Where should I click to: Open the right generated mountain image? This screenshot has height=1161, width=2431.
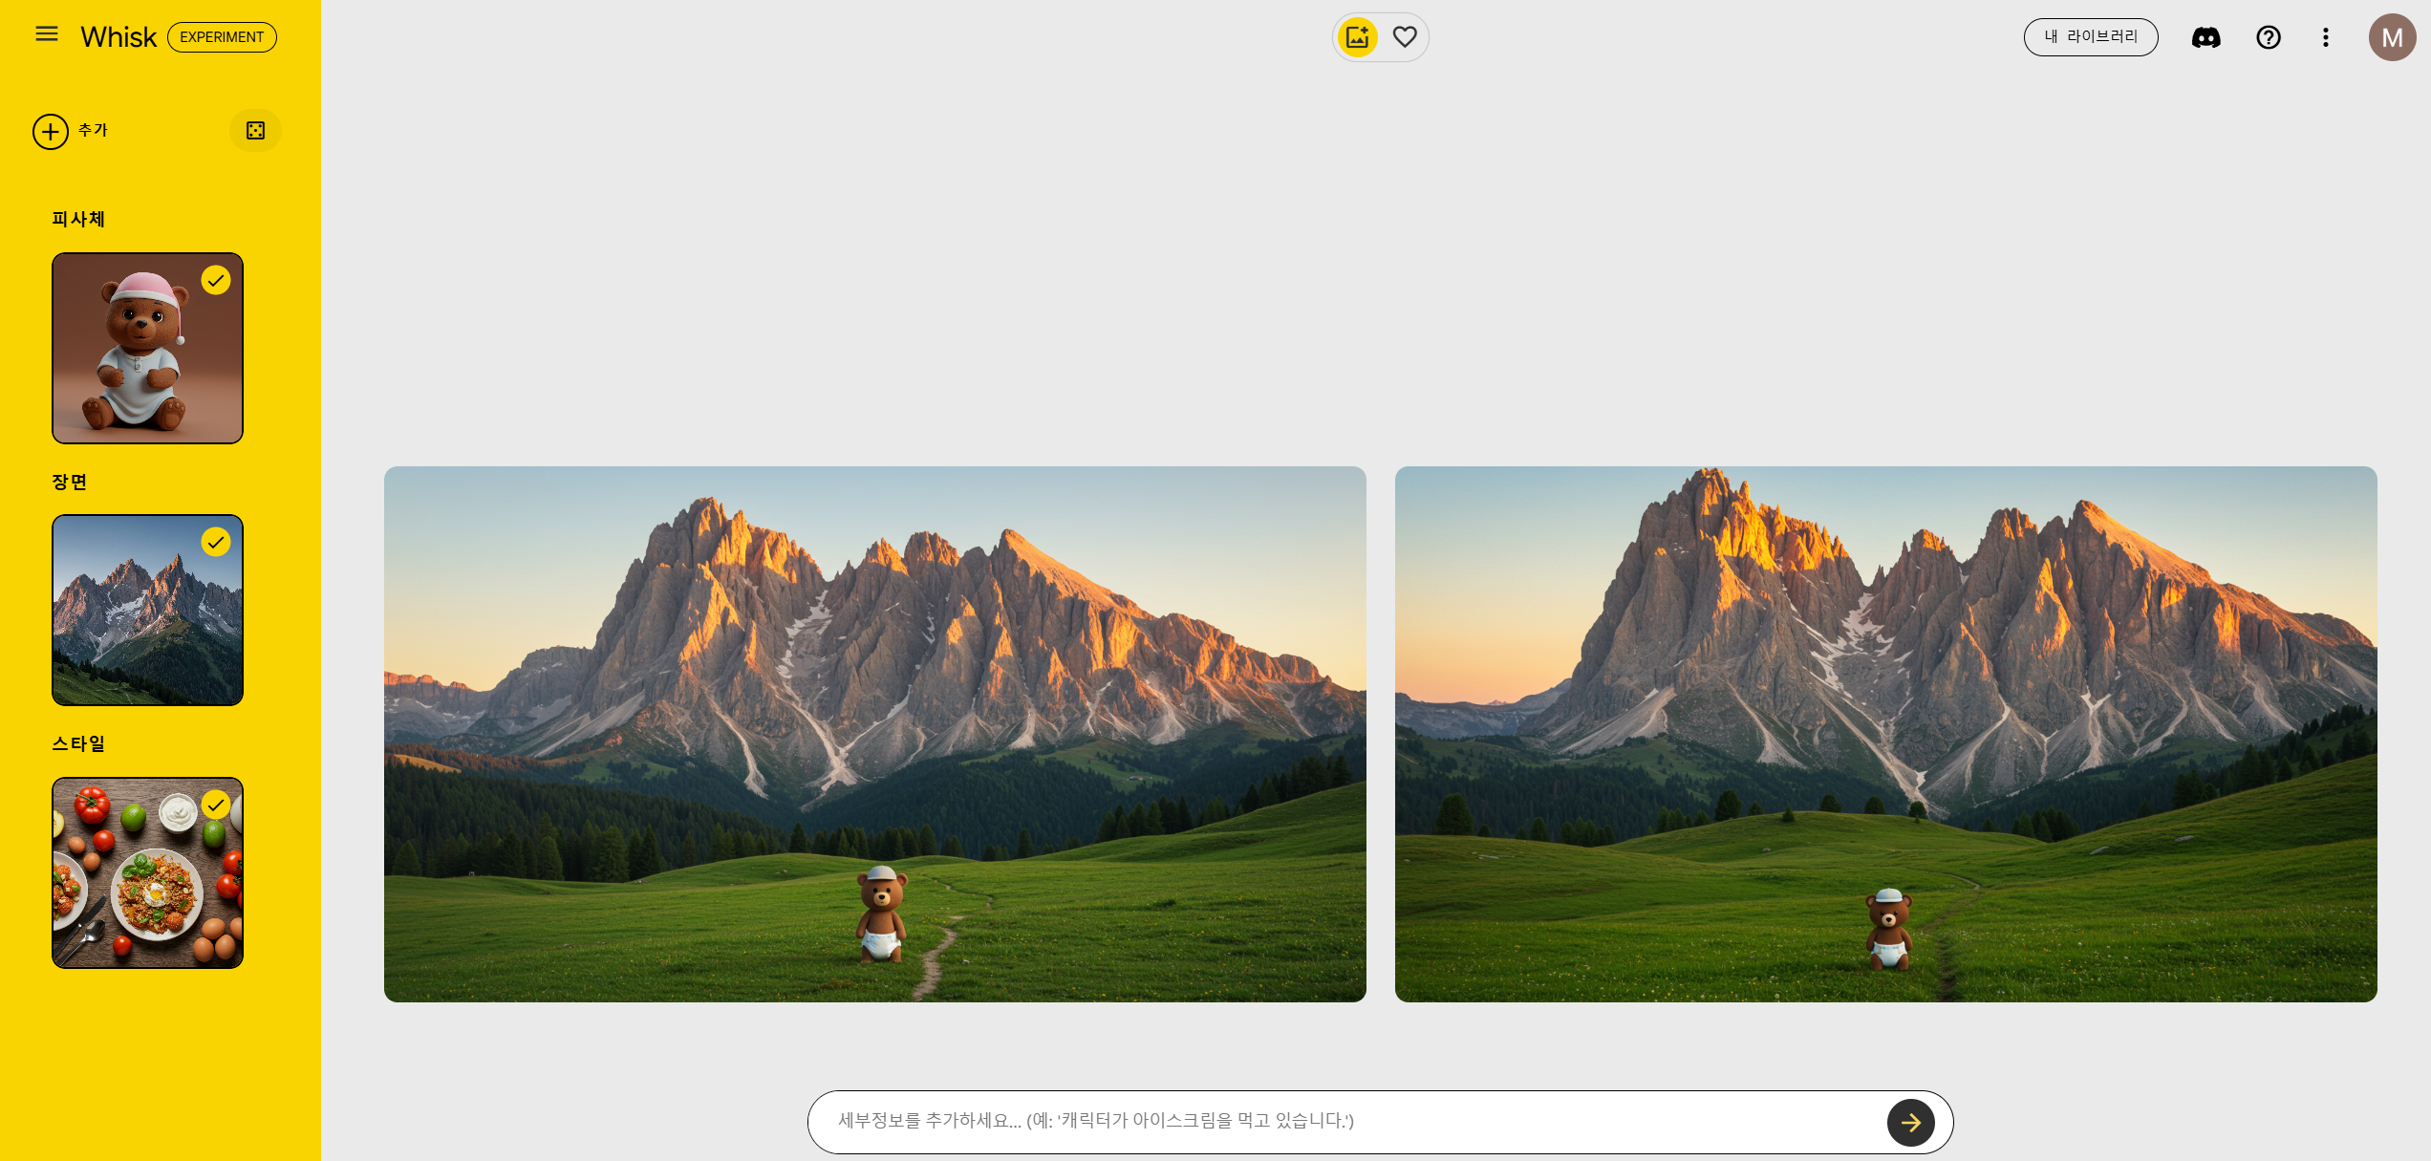point(1885,734)
